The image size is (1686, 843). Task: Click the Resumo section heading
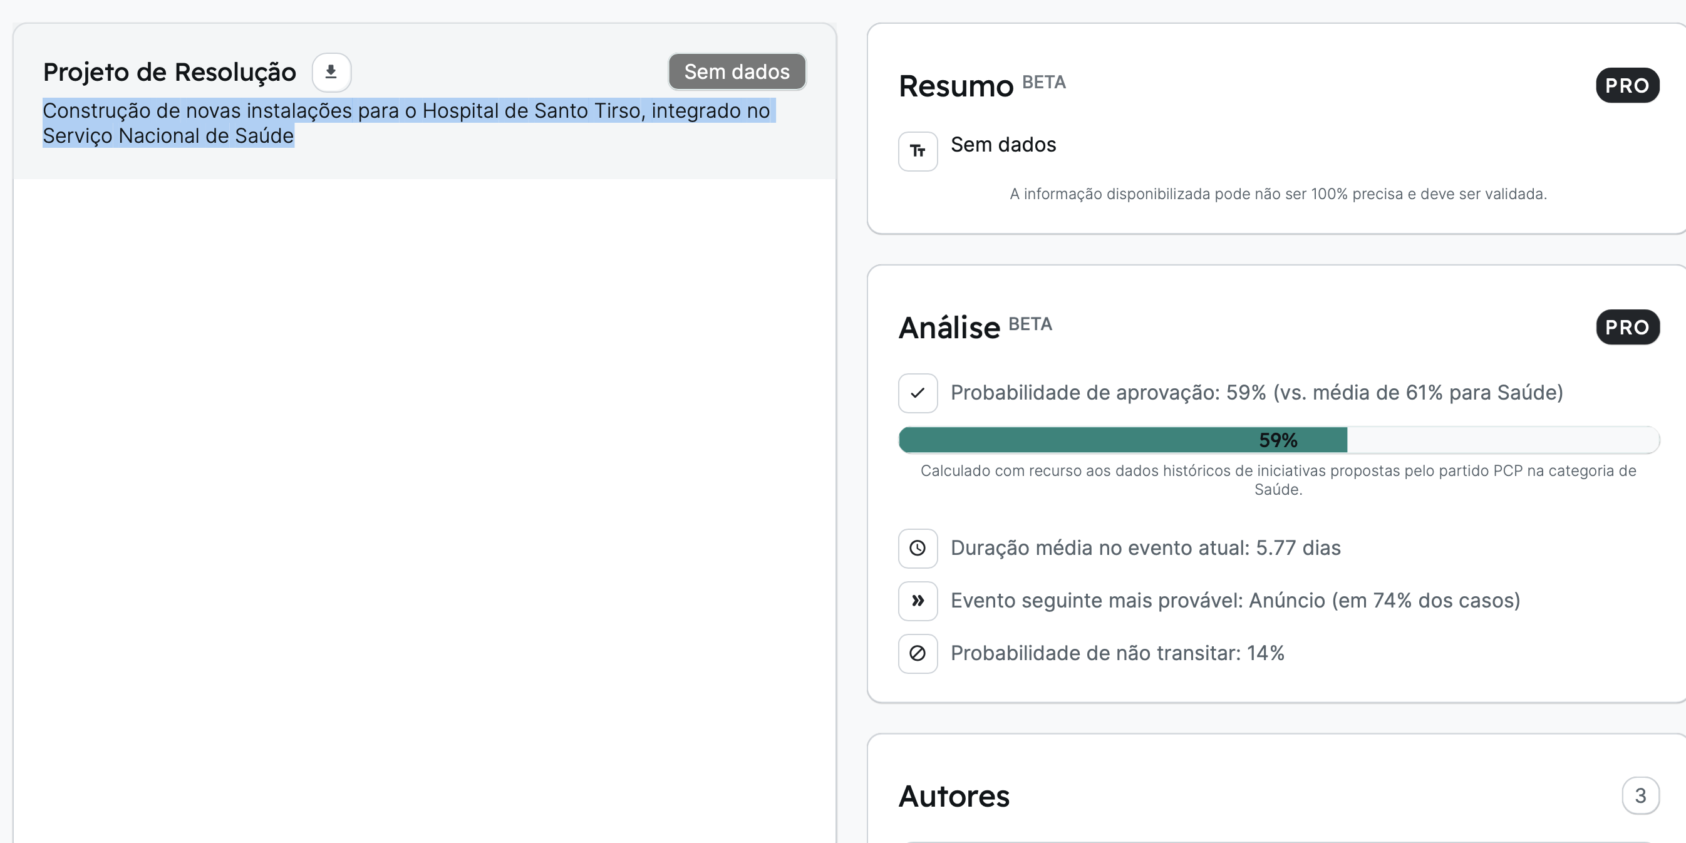[x=956, y=86]
